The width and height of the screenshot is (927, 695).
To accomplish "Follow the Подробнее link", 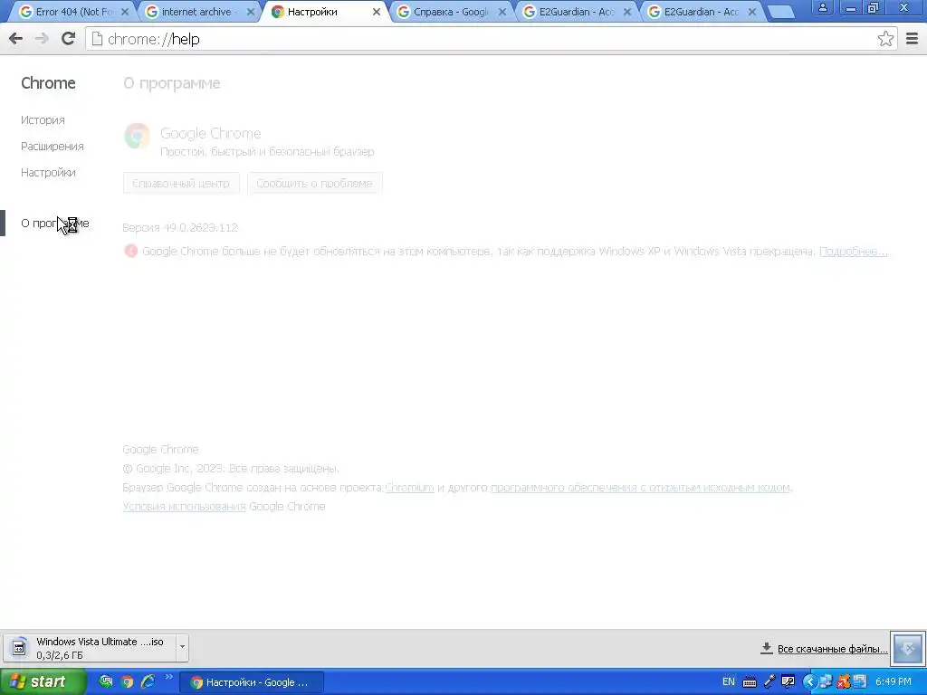I will point(853,252).
